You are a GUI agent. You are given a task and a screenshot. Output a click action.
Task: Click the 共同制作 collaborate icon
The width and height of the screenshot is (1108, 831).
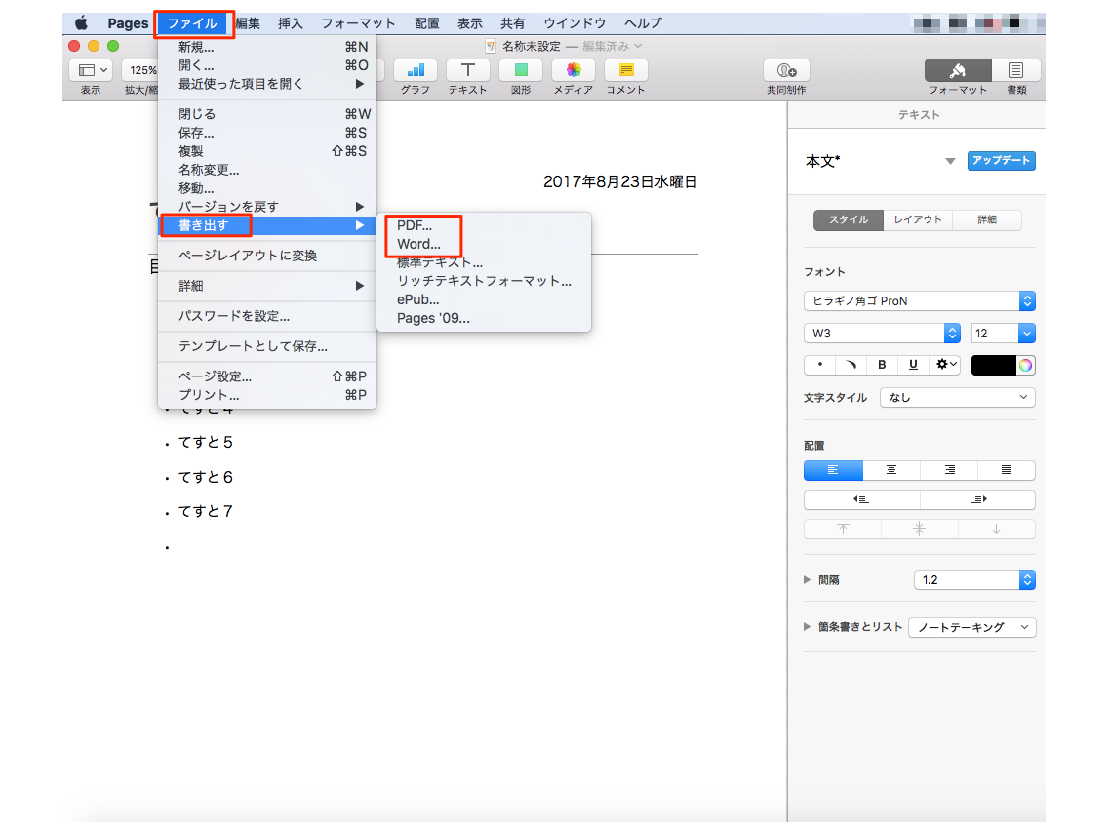coord(786,70)
